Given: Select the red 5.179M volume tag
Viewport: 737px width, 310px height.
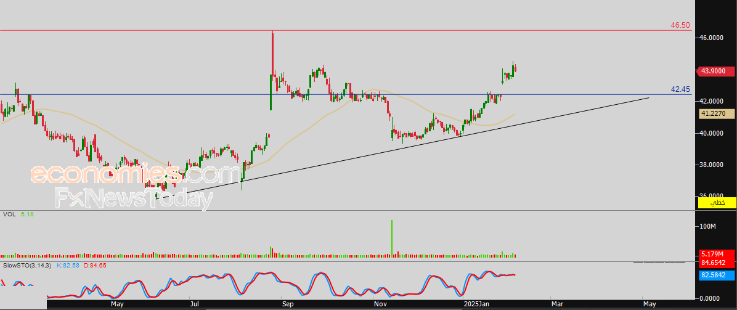Looking at the screenshot, I should pyautogui.click(x=716, y=253).
